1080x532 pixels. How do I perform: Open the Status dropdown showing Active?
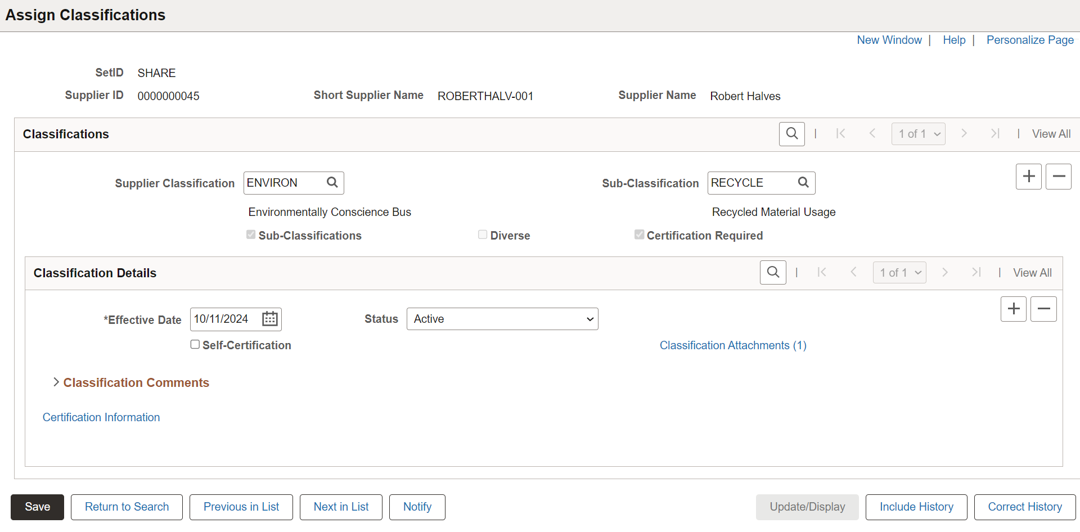[502, 319]
